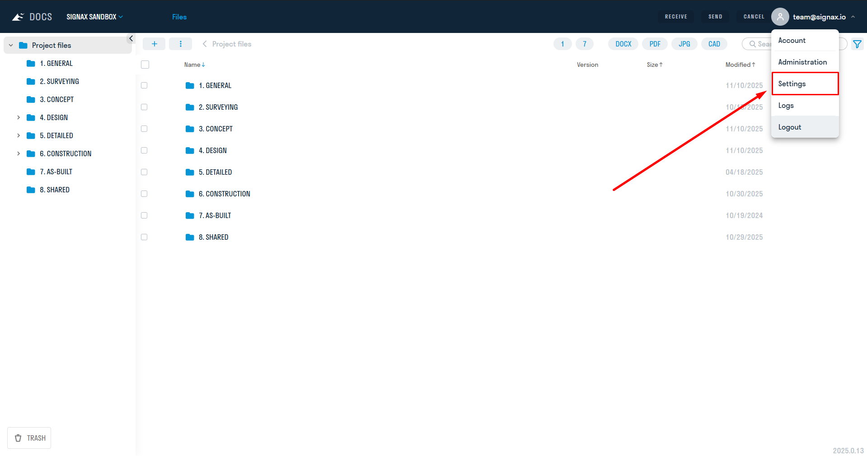This screenshot has height=456, width=867.
Task: Switch to the Files tab
Action: pyautogui.click(x=179, y=17)
